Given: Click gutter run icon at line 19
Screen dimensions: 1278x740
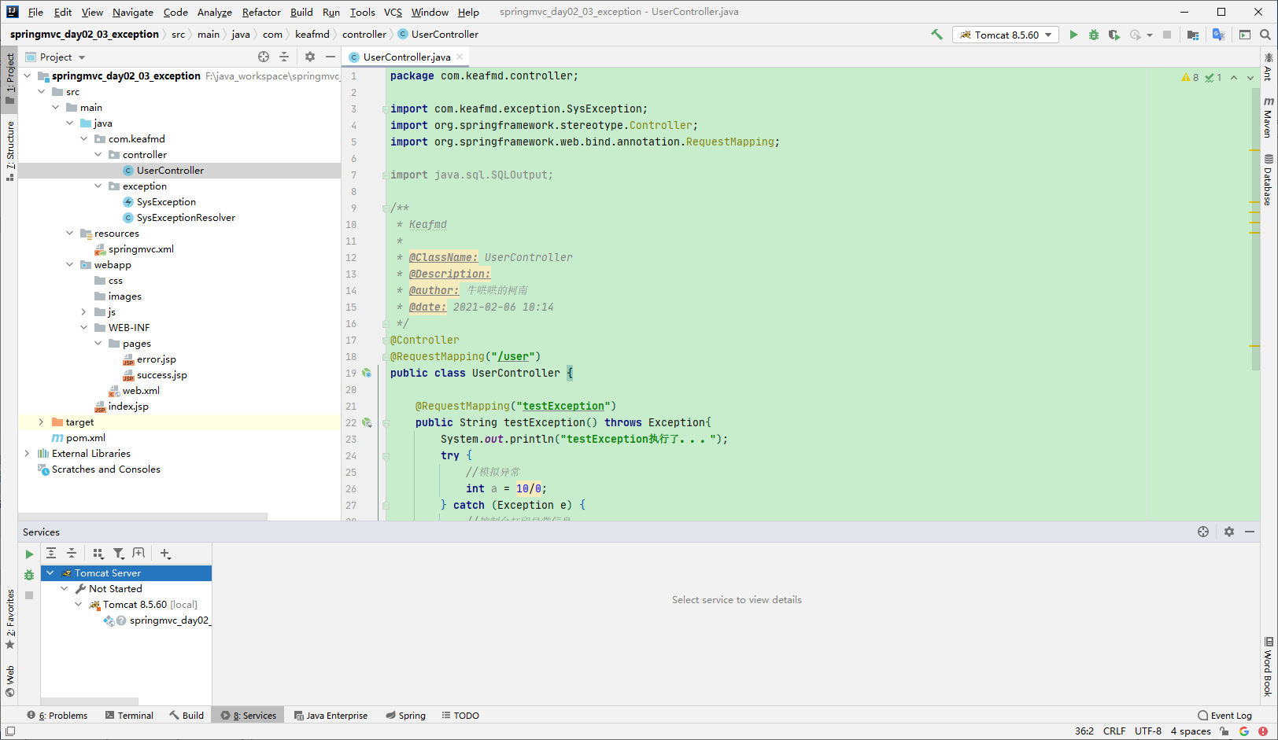Looking at the screenshot, I should coord(367,374).
